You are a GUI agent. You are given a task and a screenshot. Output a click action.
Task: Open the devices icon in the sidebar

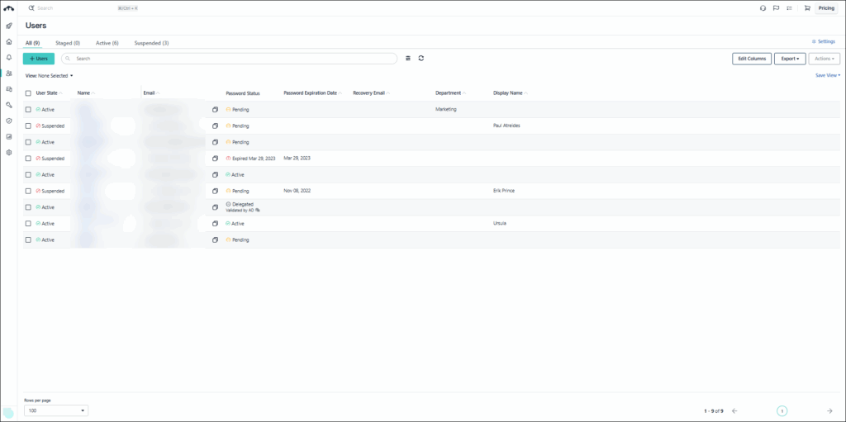[8, 89]
